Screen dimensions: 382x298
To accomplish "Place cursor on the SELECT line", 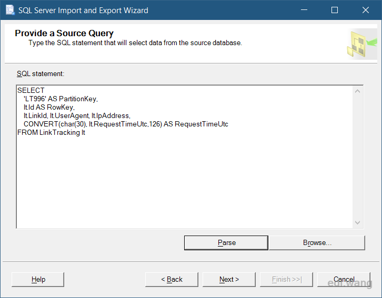I will point(31,90).
